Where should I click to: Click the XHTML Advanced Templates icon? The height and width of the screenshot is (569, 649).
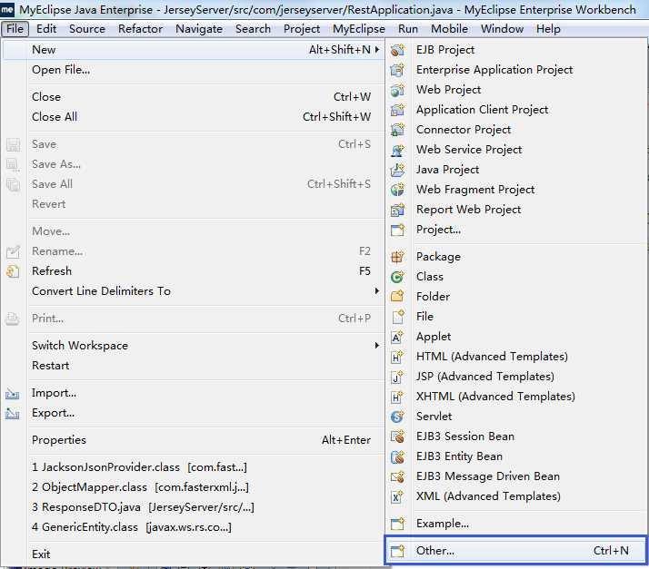[x=397, y=397]
